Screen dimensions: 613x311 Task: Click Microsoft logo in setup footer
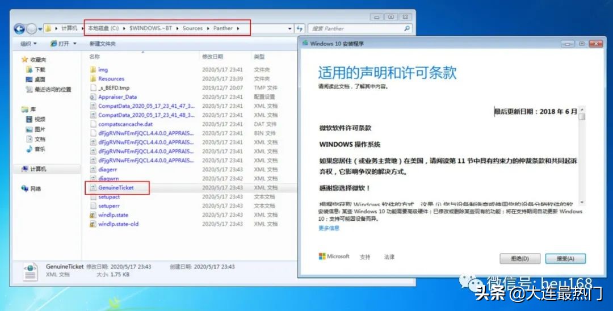click(x=334, y=257)
